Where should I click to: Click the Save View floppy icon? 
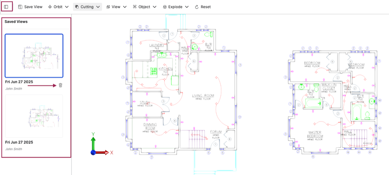pos(20,7)
